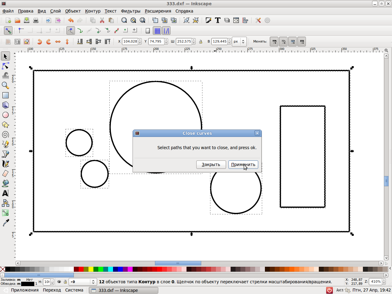392x294 pixels.
Task: Toggle snapping to grid
Action: [157, 31]
